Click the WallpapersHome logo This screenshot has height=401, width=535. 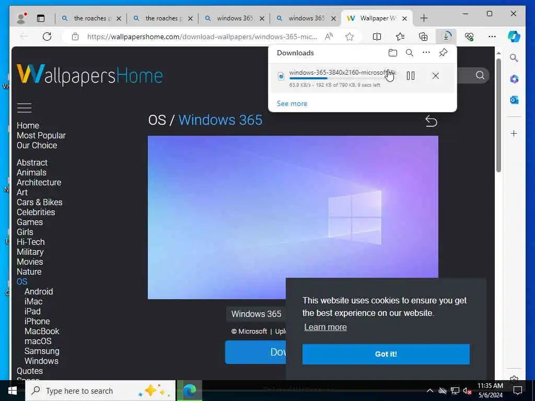coord(90,74)
